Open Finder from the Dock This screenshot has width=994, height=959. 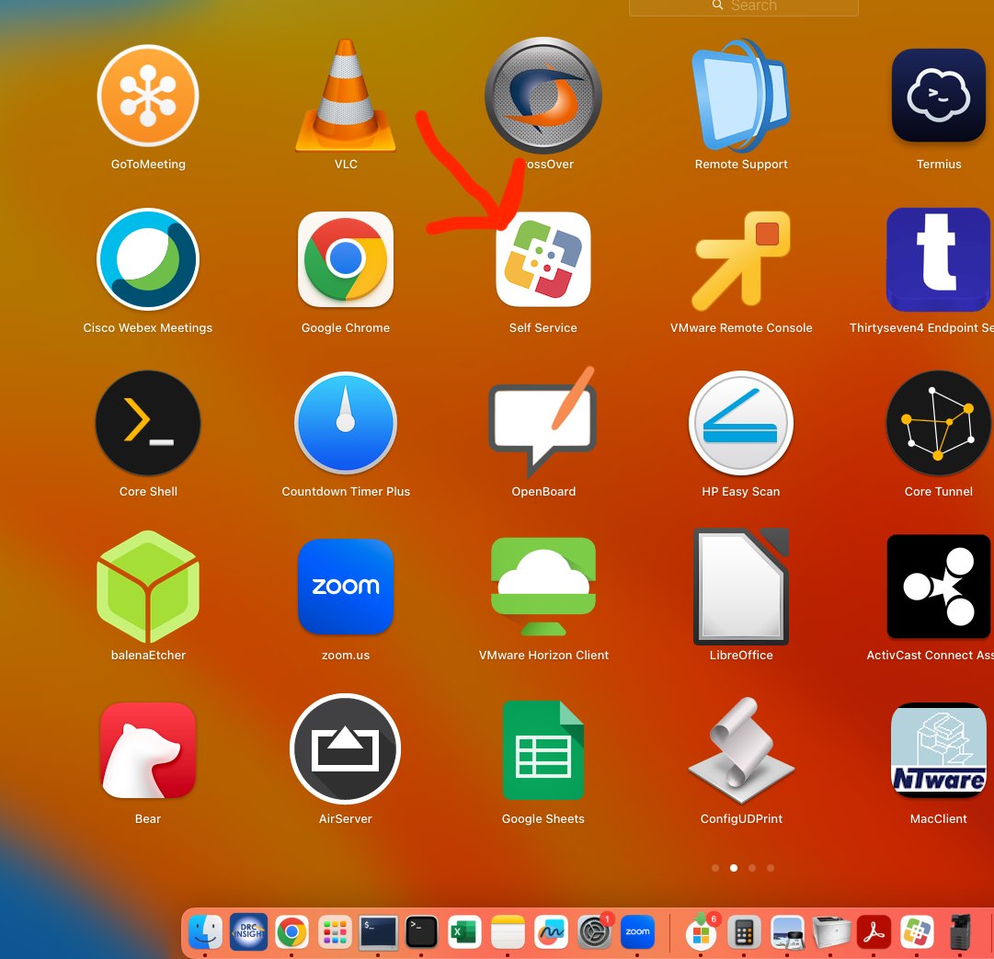[x=205, y=931]
